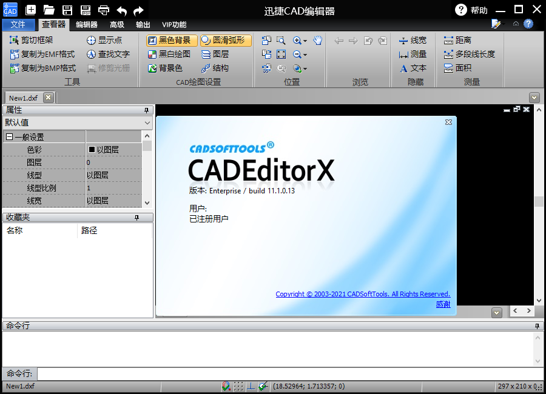Toggle the line weight checkmark status icon

(x=263, y=386)
